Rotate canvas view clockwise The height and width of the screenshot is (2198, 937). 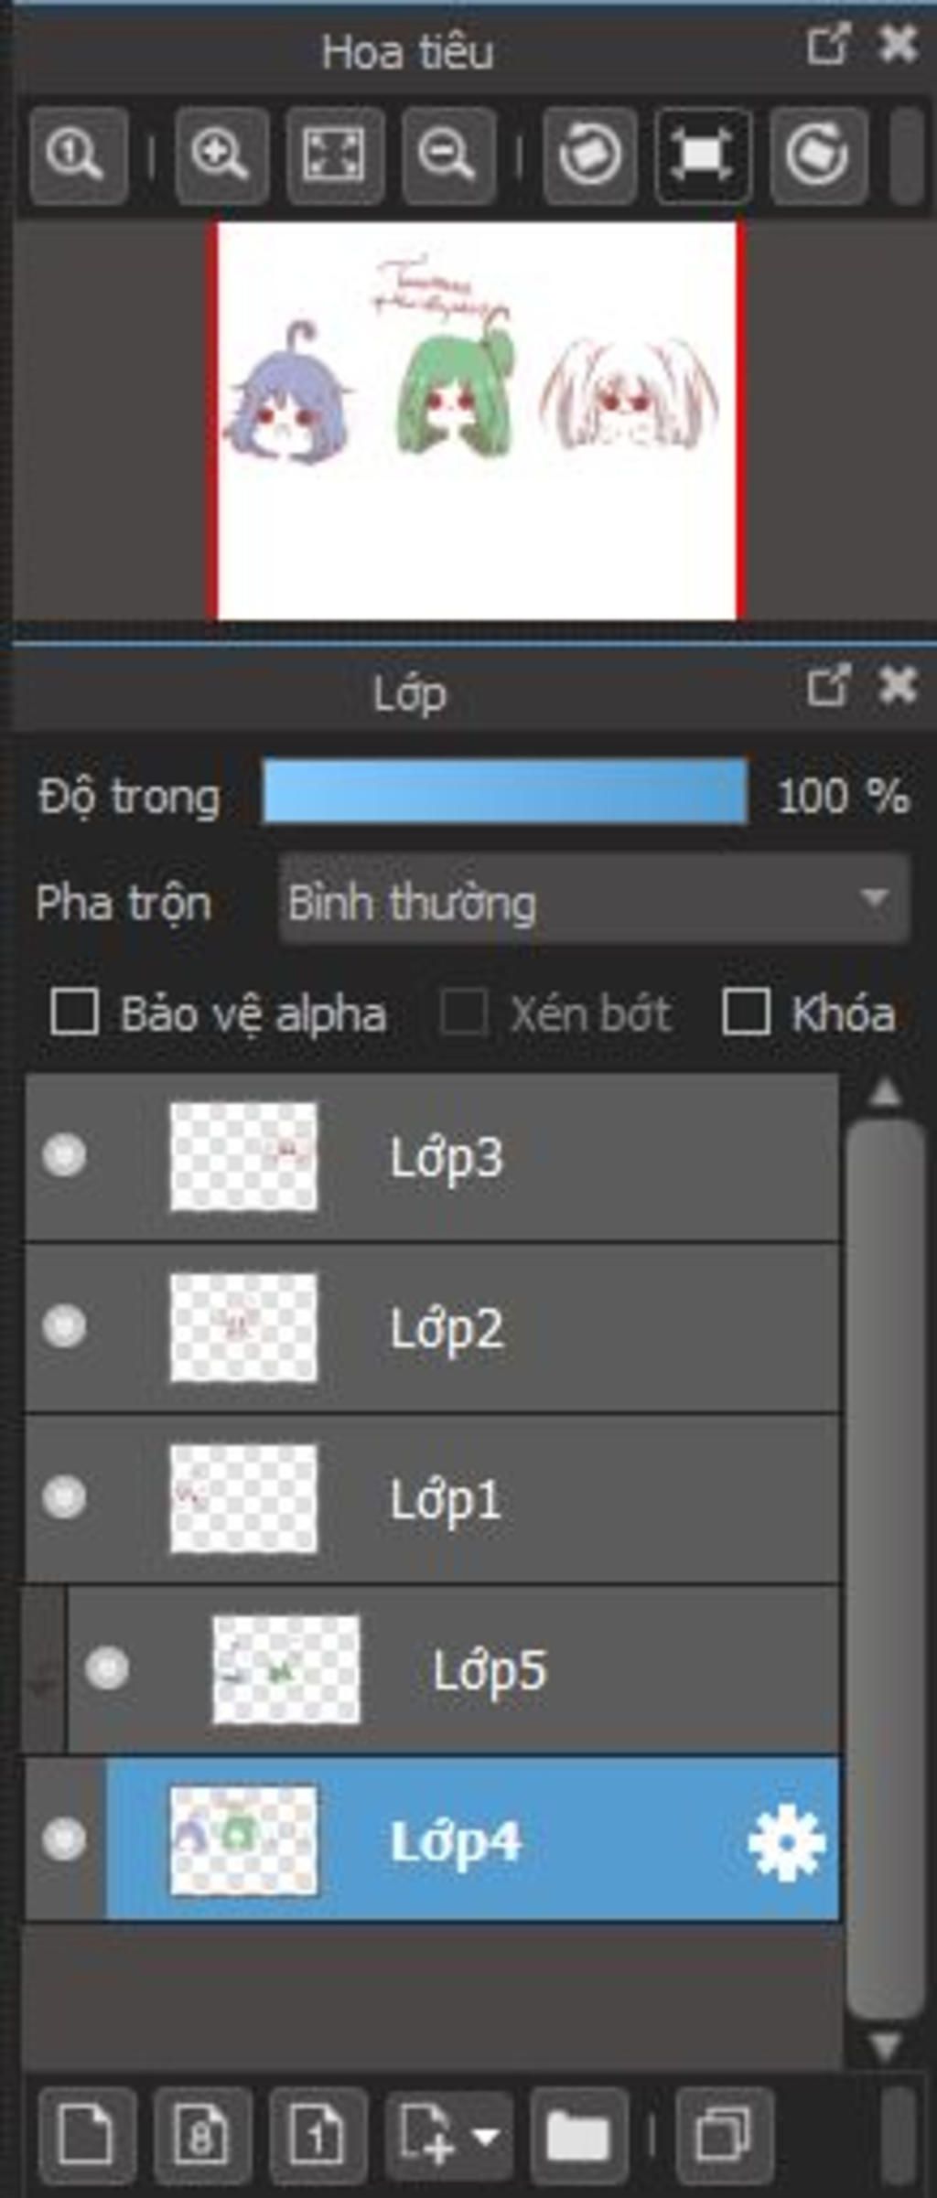[x=818, y=155]
